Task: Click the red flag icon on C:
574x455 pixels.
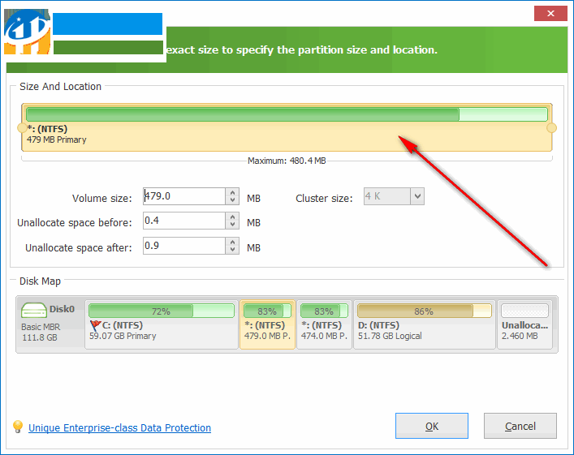Action: [95, 325]
